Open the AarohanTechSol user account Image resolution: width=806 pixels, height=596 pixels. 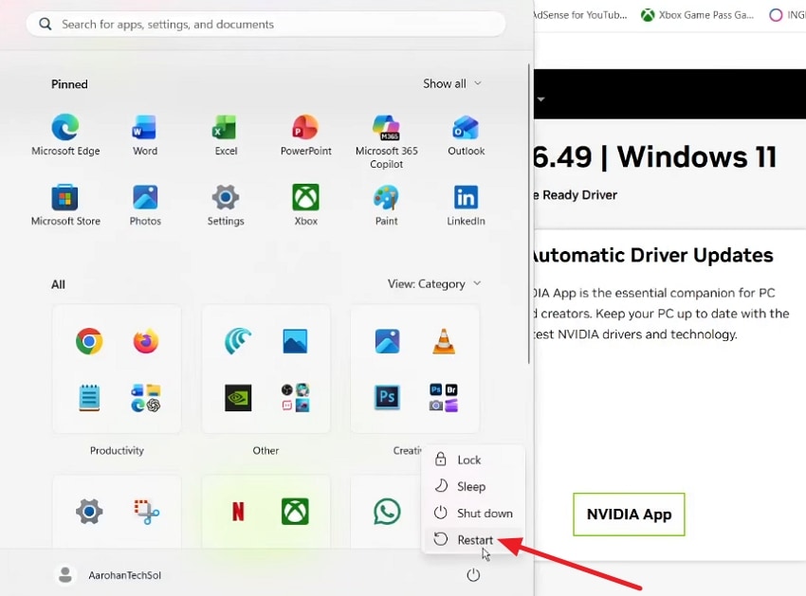click(108, 575)
